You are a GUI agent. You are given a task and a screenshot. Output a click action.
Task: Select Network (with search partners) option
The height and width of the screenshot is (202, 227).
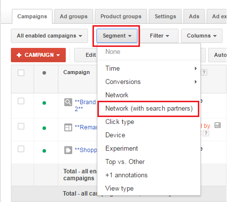point(149,109)
